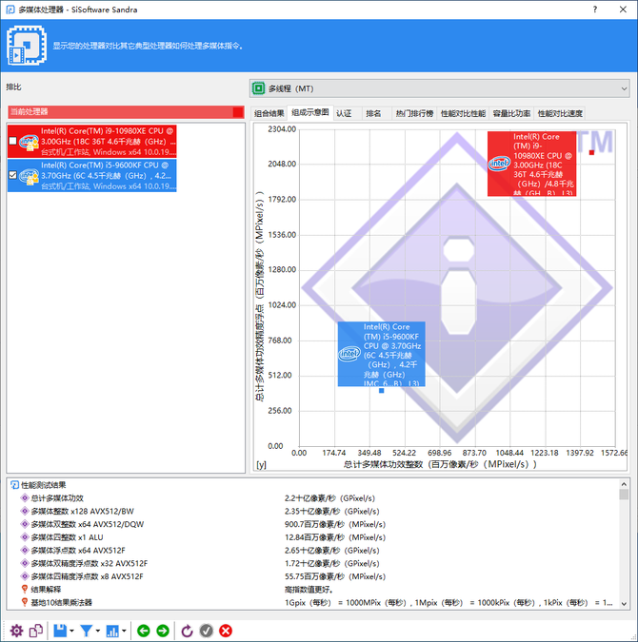Switch to the 组成示意图 tab
The image size is (638, 642).
pos(310,112)
